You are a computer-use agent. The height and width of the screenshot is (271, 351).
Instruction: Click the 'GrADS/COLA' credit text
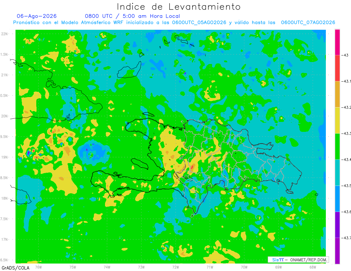15,268
